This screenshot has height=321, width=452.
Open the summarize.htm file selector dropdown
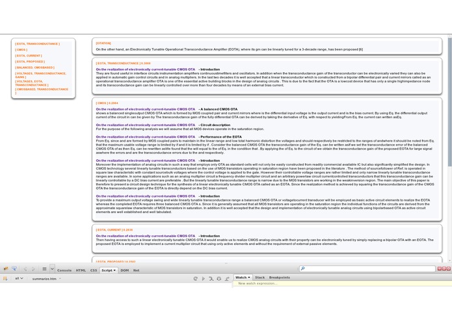(x=47, y=279)
